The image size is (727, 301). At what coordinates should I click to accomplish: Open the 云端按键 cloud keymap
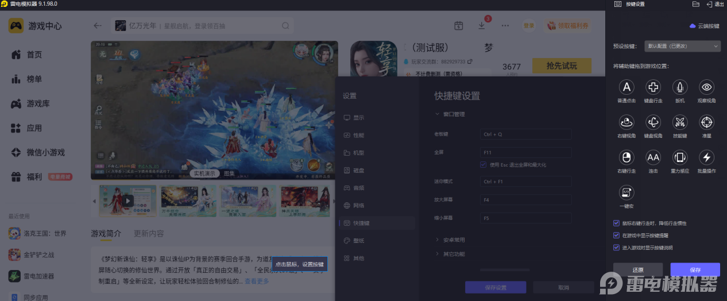pos(704,26)
